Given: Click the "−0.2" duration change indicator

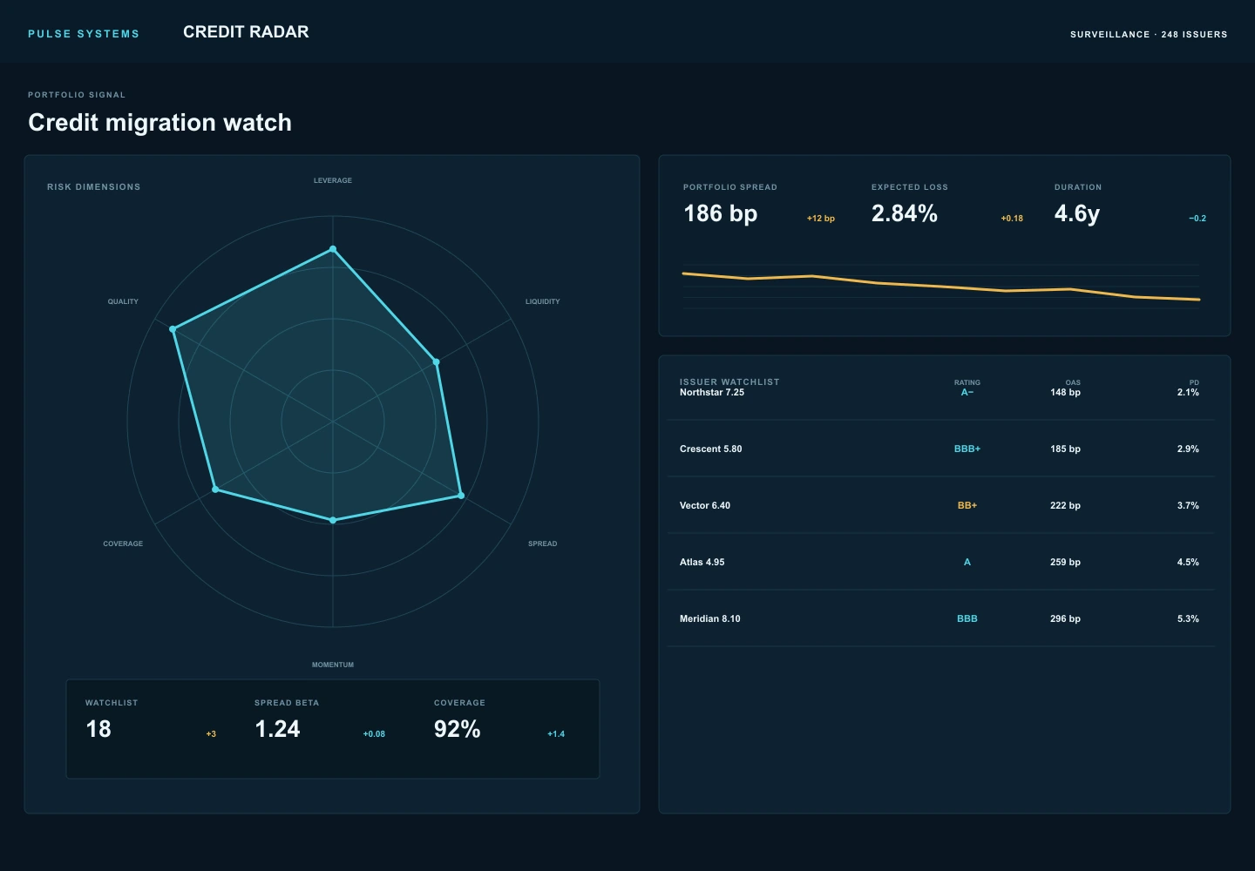Looking at the screenshot, I should click(1197, 219).
